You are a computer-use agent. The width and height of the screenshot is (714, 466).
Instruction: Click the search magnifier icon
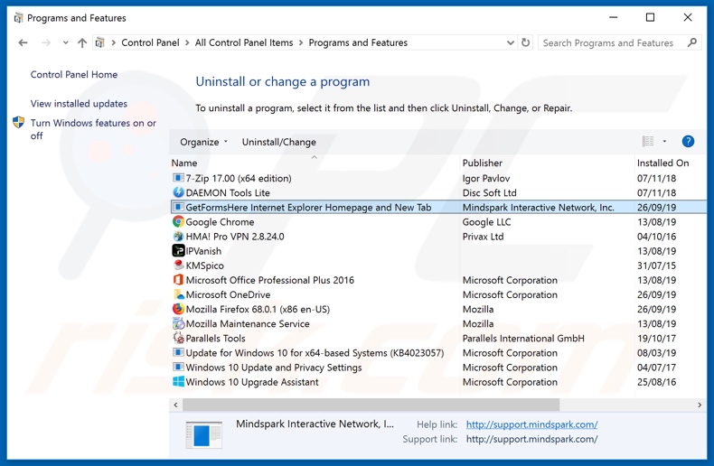pyautogui.click(x=692, y=42)
